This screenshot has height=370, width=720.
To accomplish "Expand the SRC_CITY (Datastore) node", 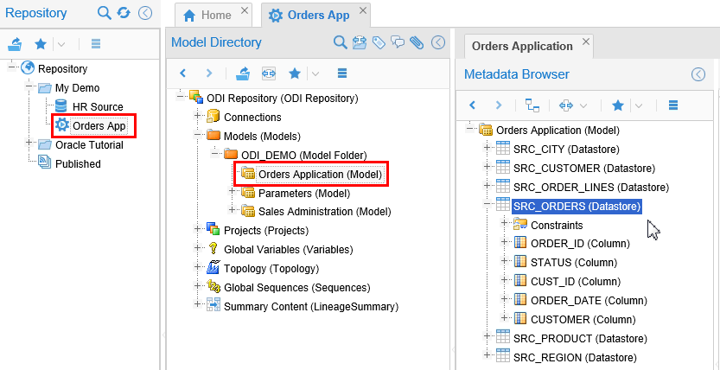I will (x=487, y=147).
